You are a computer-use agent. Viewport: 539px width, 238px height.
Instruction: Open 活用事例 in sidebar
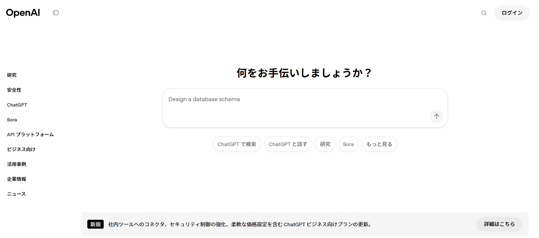click(17, 164)
